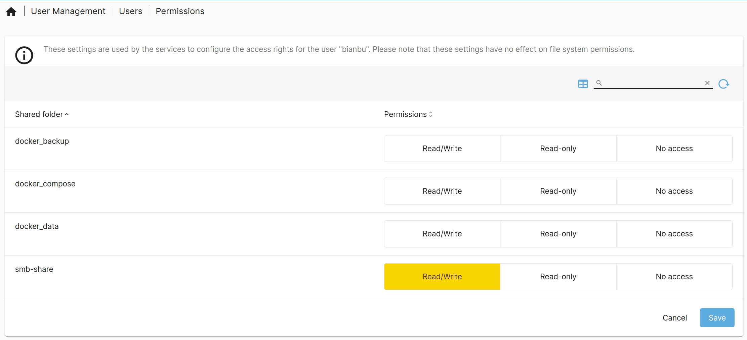Viewport: 747px width, 340px height.
Task: Set docker_data to No access
Action: pyautogui.click(x=674, y=234)
